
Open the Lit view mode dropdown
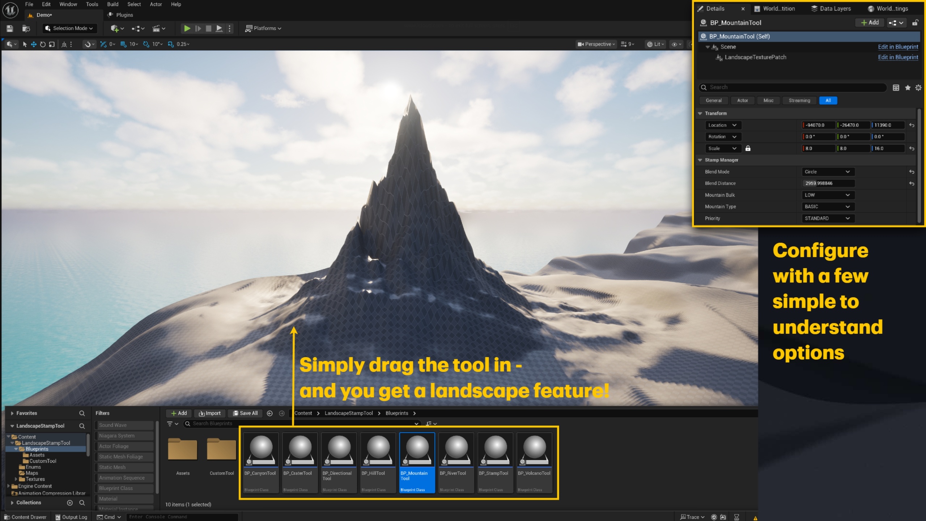coord(655,44)
